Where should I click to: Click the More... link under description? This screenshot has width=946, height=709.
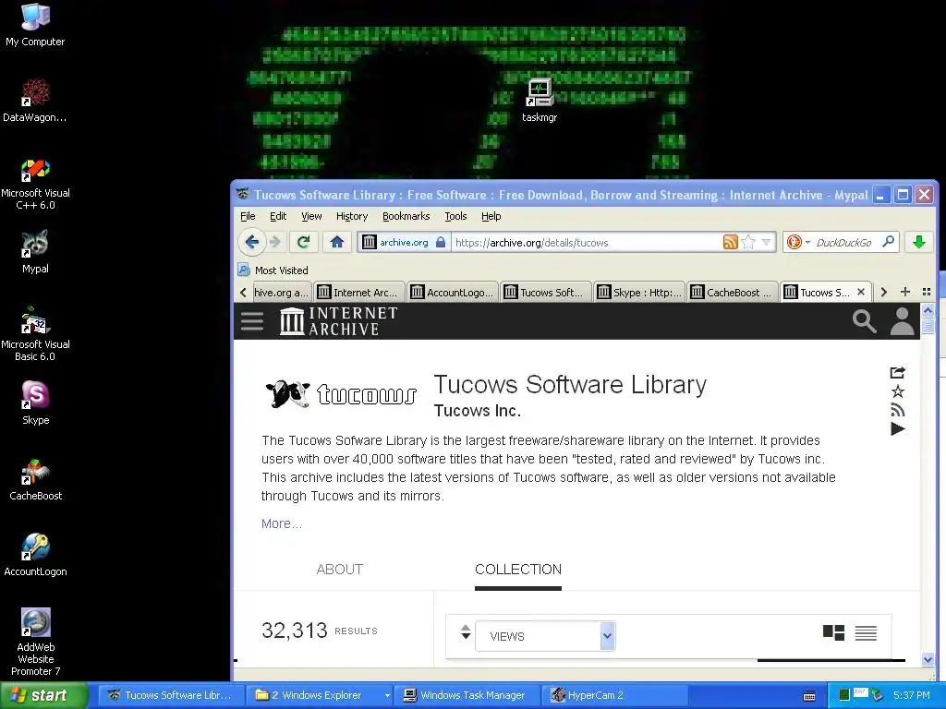[x=281, y=523]
